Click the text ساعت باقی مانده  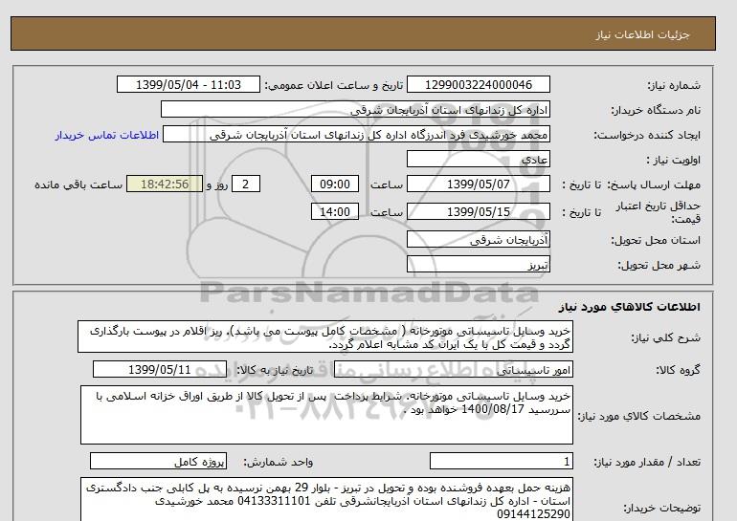point(78,185)
